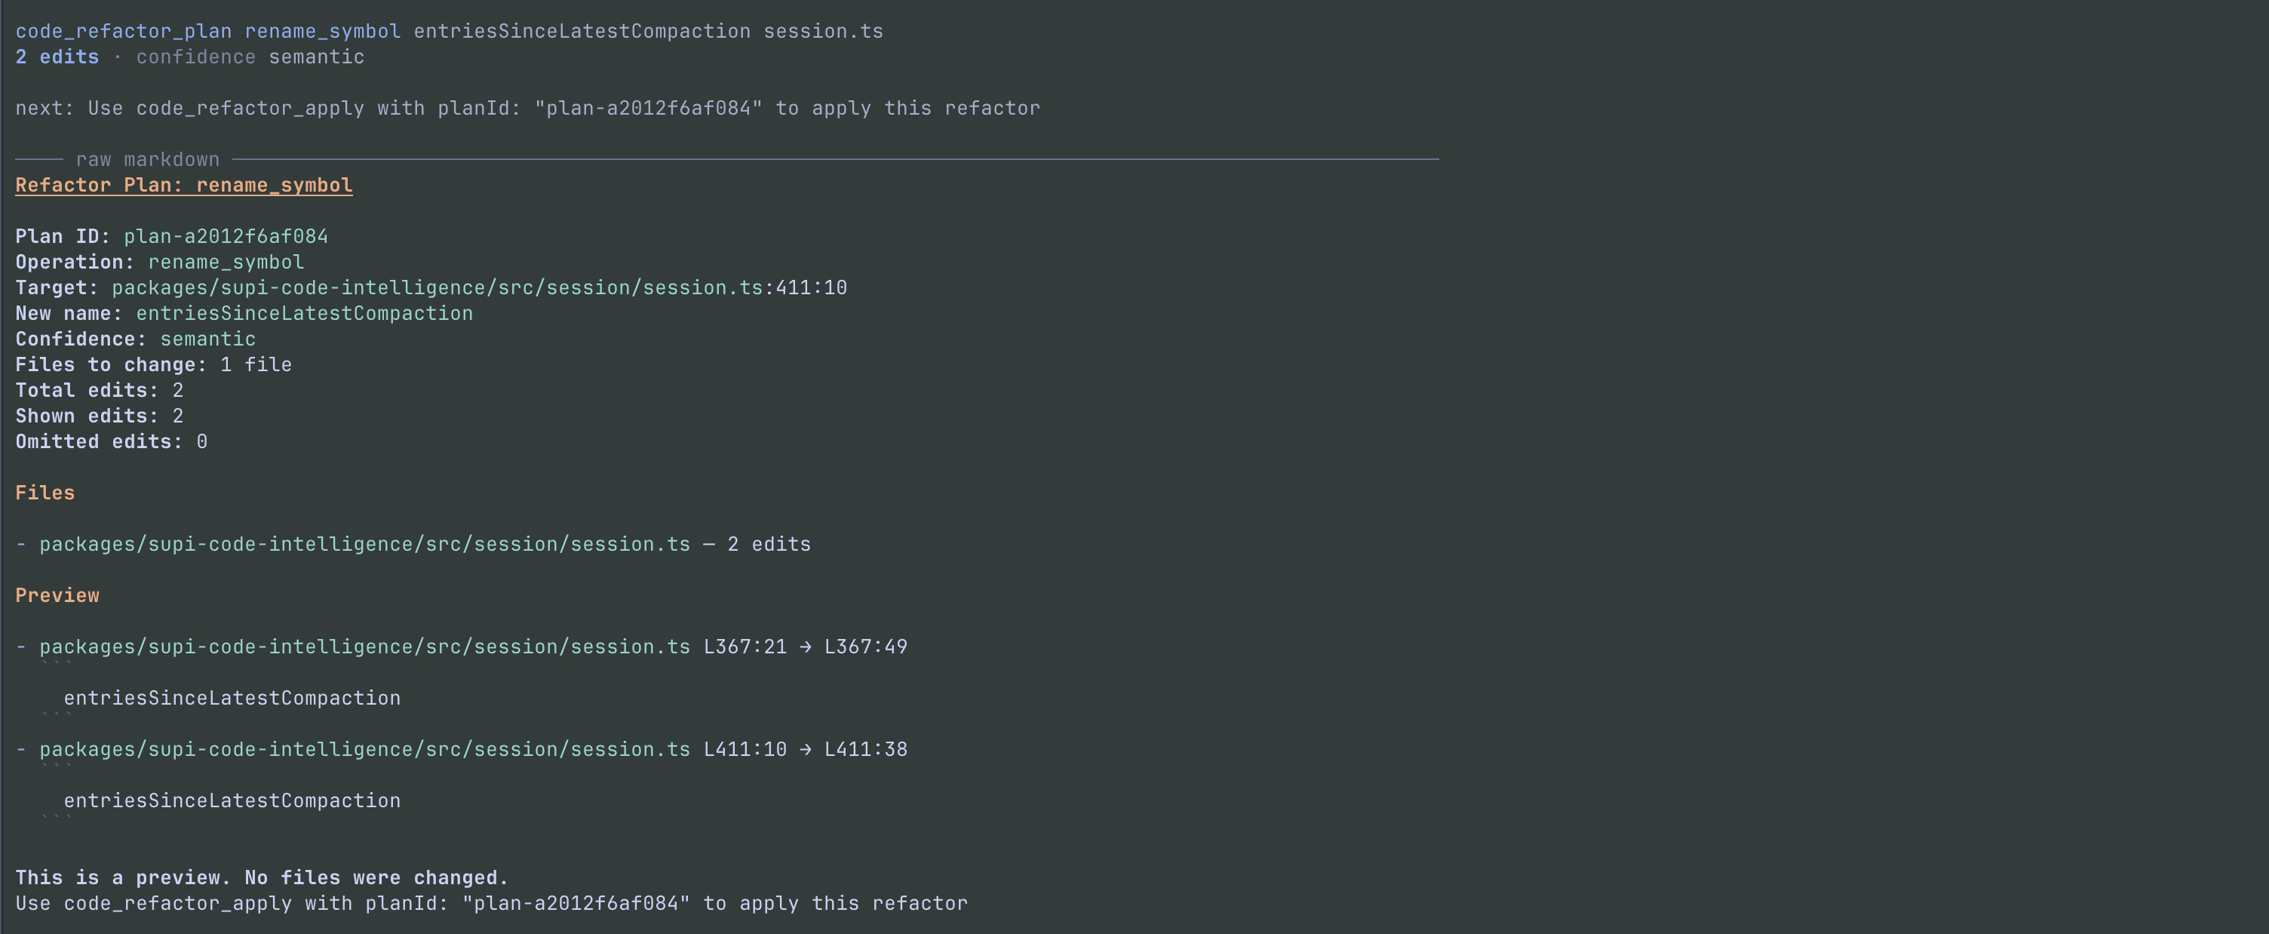Click the 'raw markdown' divider label
The height and width of the screenshot is (934, 2269).
pyautogui.click(x=147, y=159)
